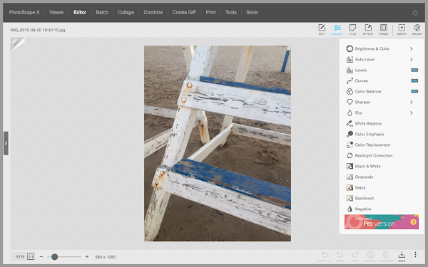Show the collapsed left sidebar panel

(6, 143)
